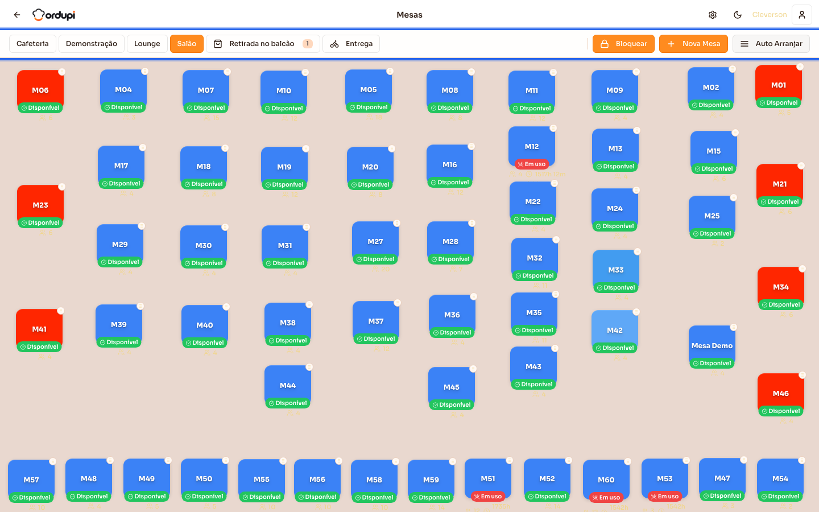Open the Entrega delivery tab
Image resolution: width=819 pixels, height=512 pixels.
(351, 44)
